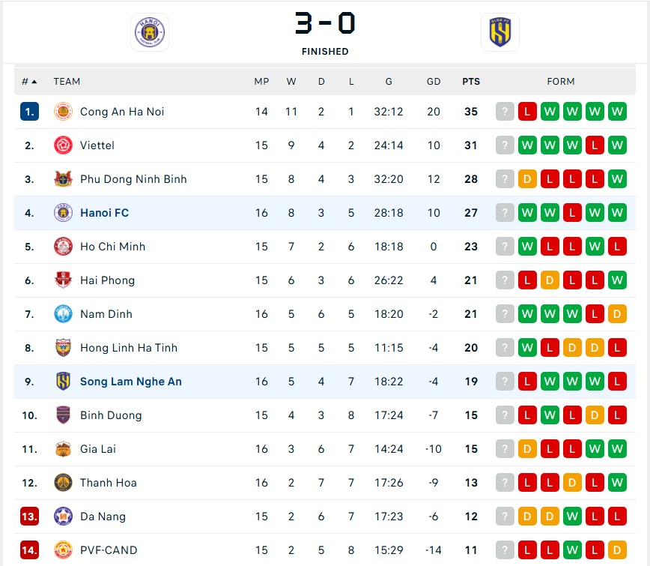Click the FORM column header
The height and width of the screenshot is (566, 650).
tap(561, 81)
